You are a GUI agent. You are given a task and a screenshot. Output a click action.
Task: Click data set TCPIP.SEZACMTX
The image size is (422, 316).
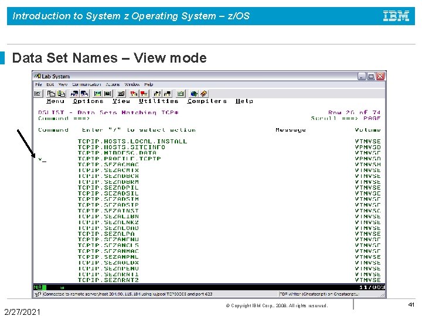pos(108,170)
